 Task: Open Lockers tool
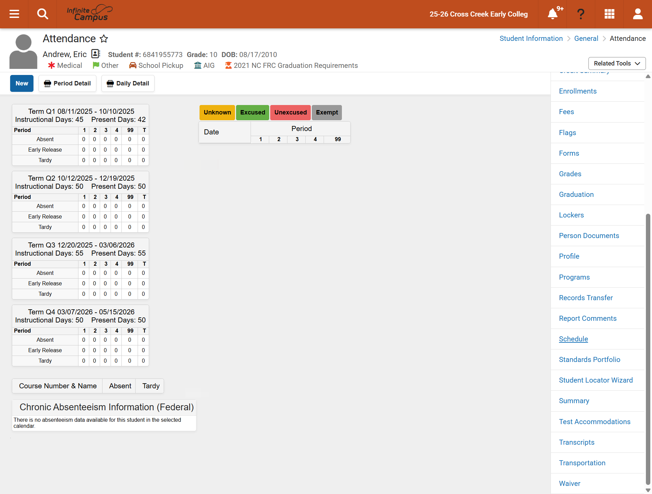(x=571, y=215)
